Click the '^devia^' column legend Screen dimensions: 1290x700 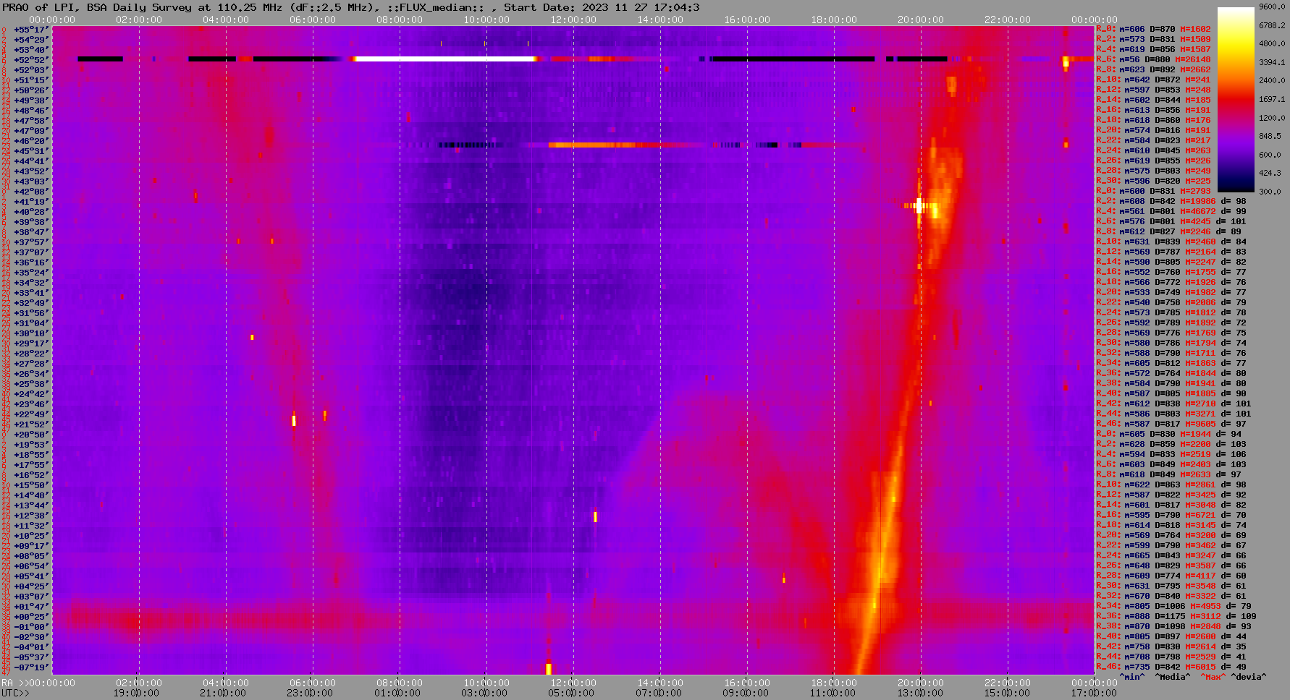(1249, 677)
